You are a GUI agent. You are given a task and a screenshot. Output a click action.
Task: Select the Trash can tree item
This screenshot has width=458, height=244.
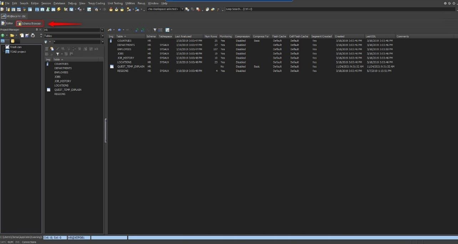[16, 47]
